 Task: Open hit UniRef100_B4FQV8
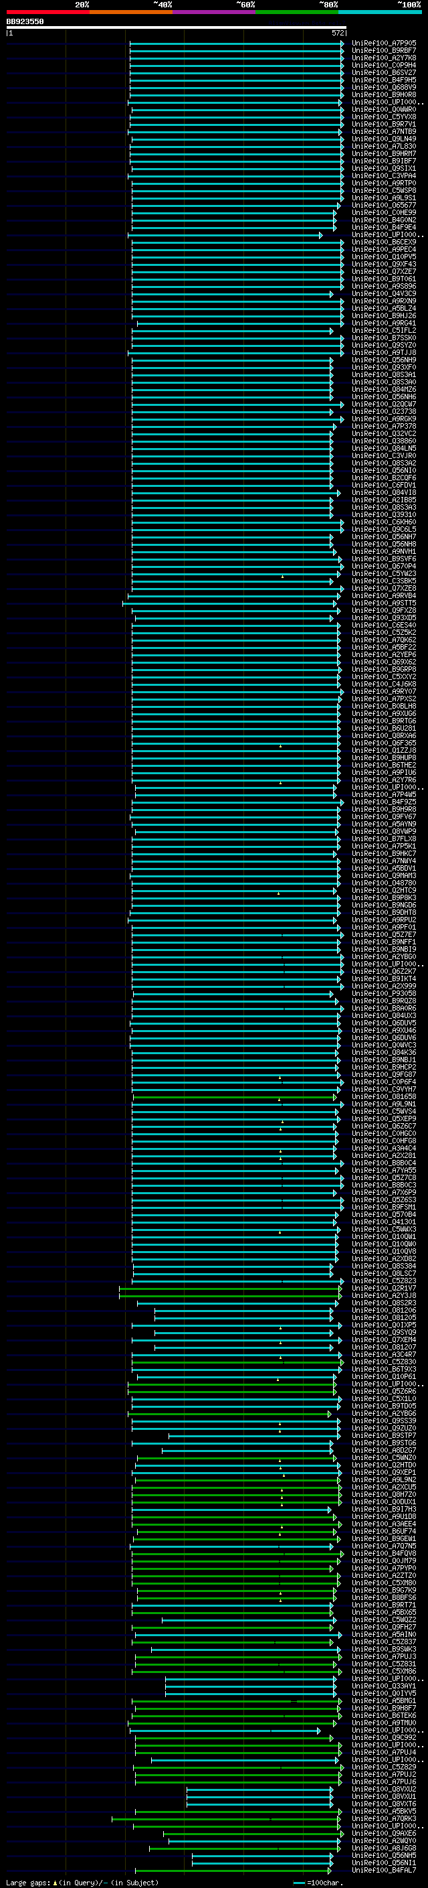click(384, 1553)
